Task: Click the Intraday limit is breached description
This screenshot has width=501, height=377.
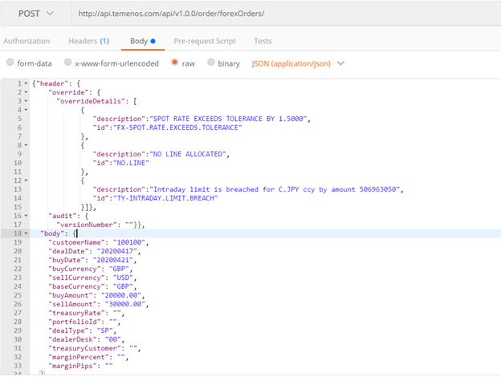Action: point(275,189)
